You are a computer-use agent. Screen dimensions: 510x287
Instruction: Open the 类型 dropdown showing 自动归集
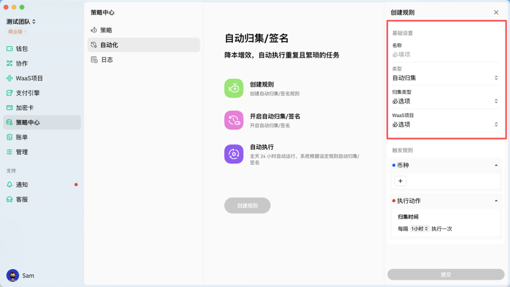click(x=445, y=77)
